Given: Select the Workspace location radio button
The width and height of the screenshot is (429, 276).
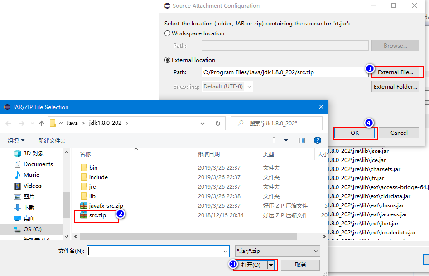Looking at the screenshot, I should pos(168,33).
